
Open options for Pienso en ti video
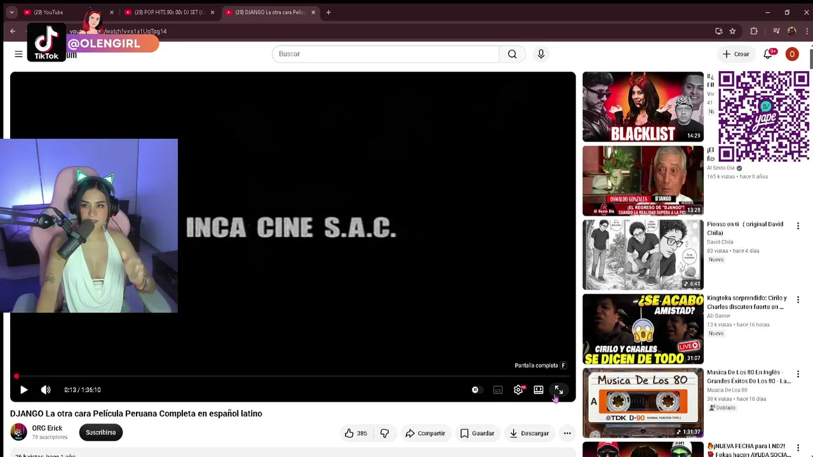[798, 226]
